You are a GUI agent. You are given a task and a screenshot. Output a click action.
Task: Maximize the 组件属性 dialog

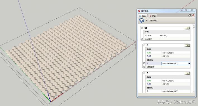point(186,11)
